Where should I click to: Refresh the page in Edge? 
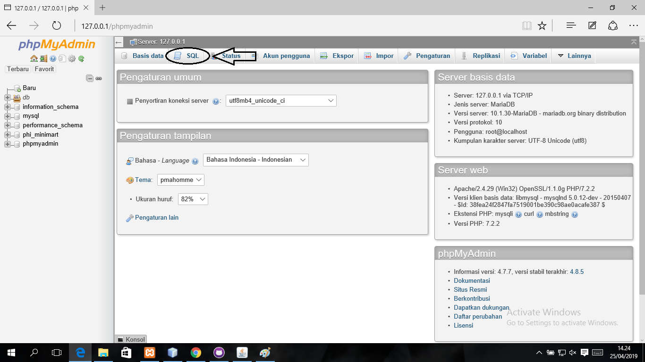(57, 26)
